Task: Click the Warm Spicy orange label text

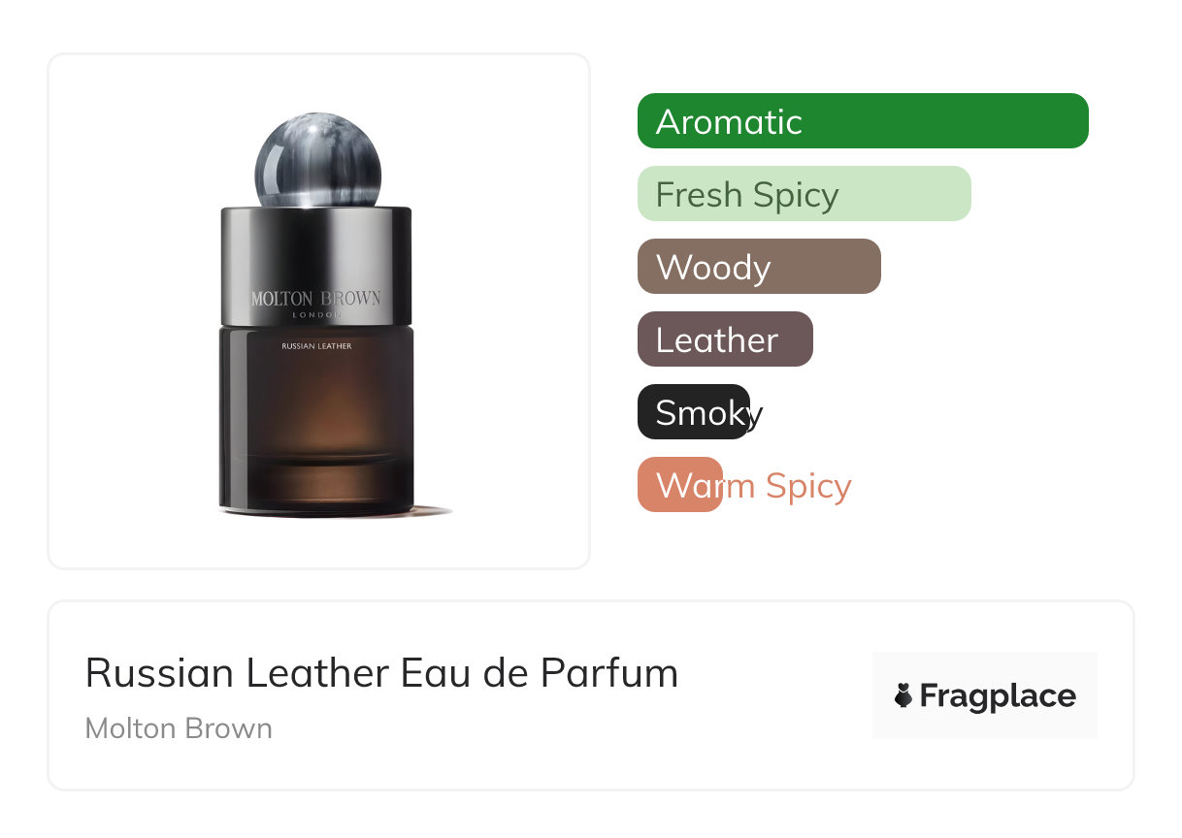Action: coord(753,485)
